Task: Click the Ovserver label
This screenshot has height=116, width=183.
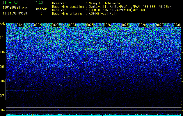Action: click(59, 3)
